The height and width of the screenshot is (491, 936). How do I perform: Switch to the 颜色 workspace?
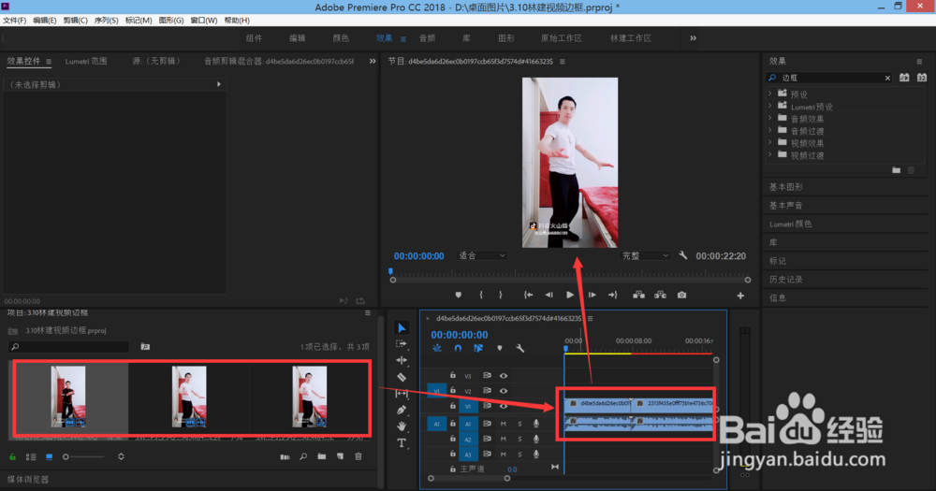coord(341,38)
